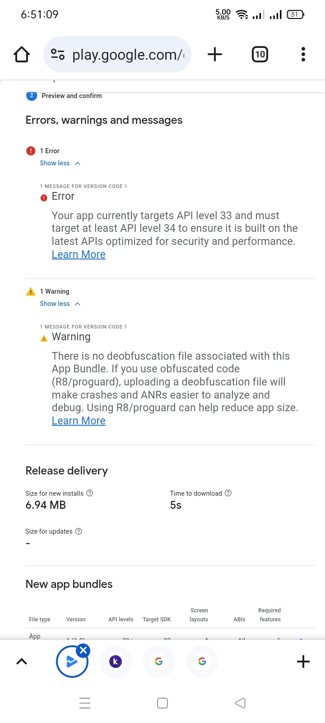325x723 pixels.
Task: Switch to the first Google tab
Action: click(x=159, y=662)
